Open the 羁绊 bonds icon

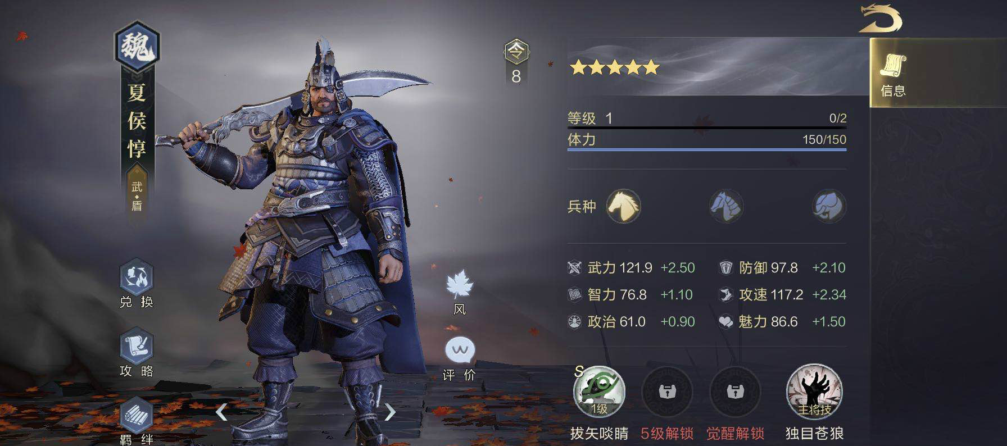point(137,415)
